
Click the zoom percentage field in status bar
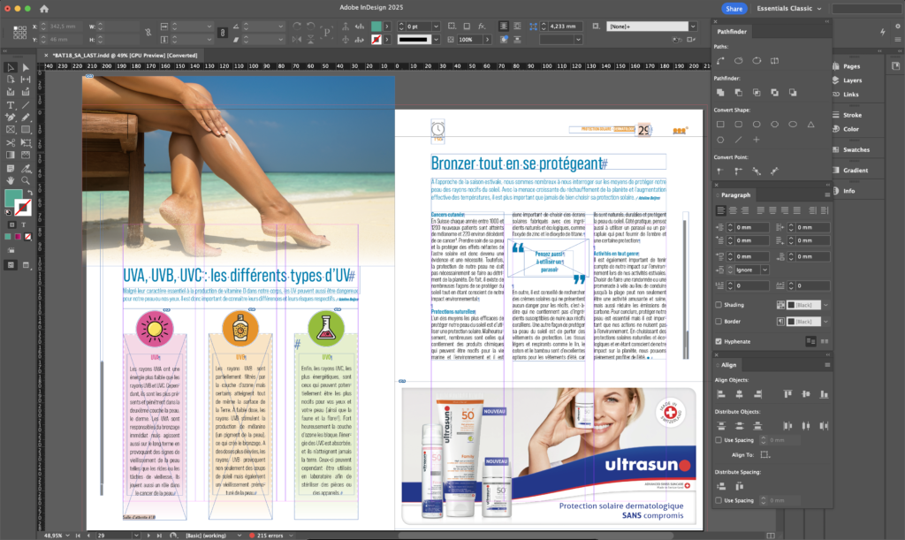coord(53,535)
